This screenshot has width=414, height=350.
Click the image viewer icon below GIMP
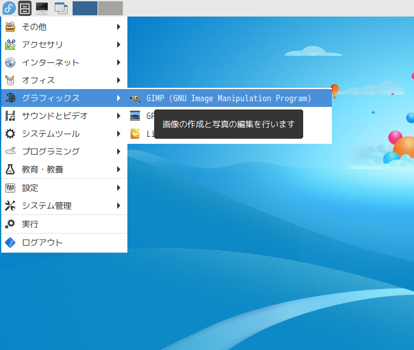pos(135,116)
